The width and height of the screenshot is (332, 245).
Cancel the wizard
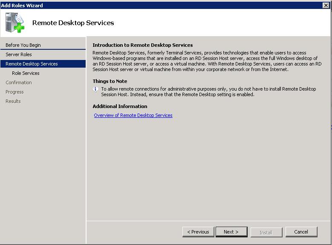point(301,232)
